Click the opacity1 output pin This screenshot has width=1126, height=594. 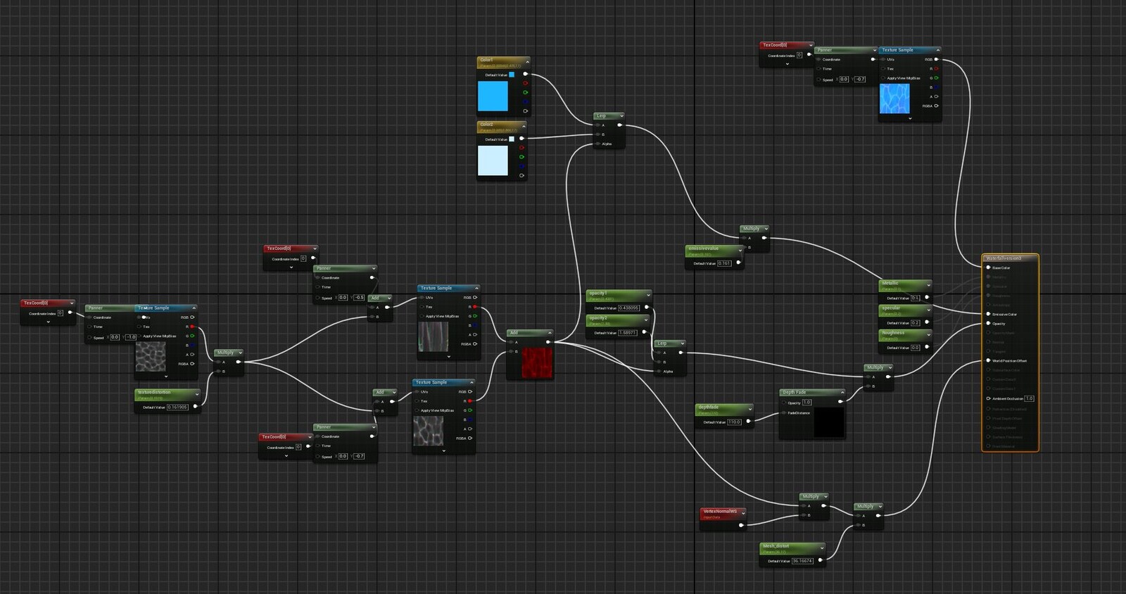tap(647, 308)
